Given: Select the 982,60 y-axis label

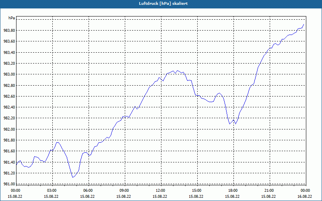Looking at the screenshot, I should pos(9,96).
